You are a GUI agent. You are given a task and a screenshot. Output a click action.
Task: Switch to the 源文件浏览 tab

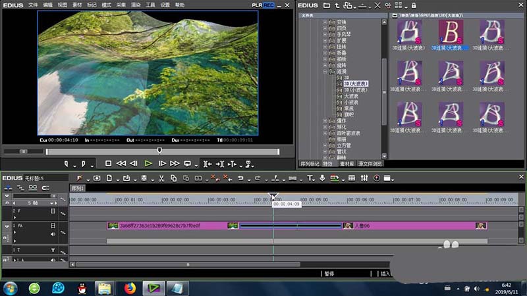370,164
